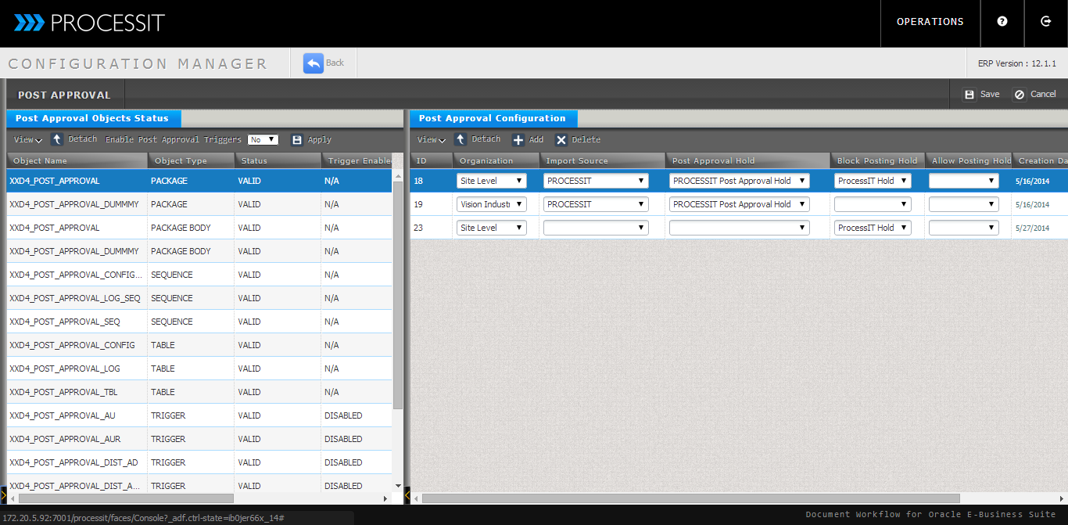Detach the Post Approval Objects Status table
The height and width of the screenshot is (525, 1068).
57,139
